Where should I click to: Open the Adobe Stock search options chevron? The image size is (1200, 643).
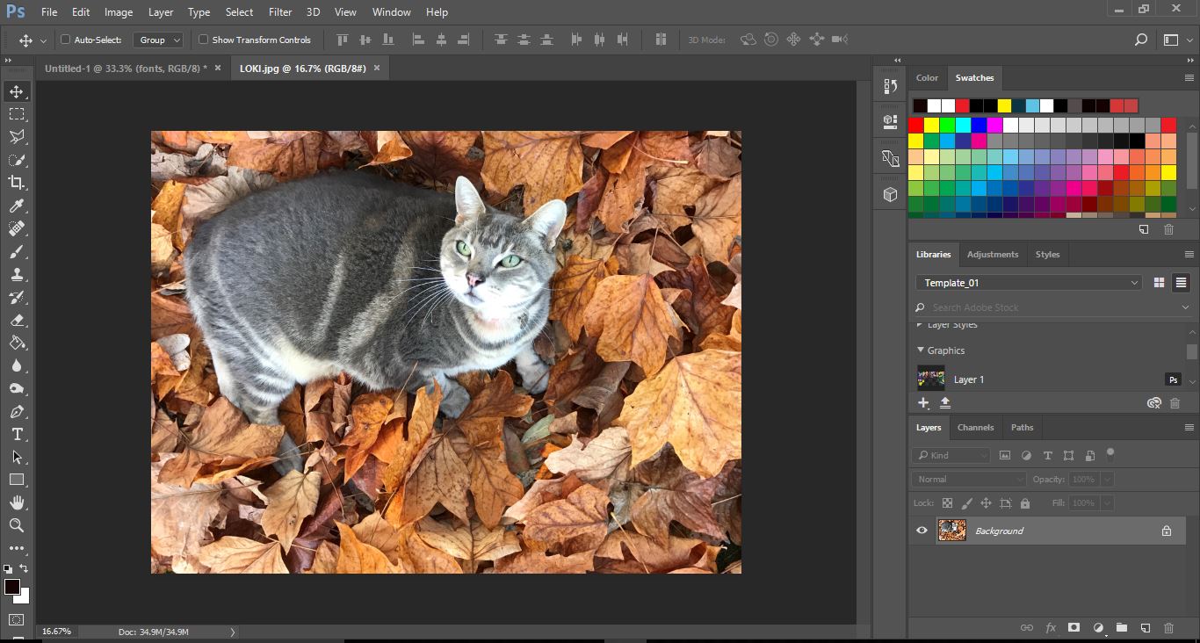coord(1185,307)
